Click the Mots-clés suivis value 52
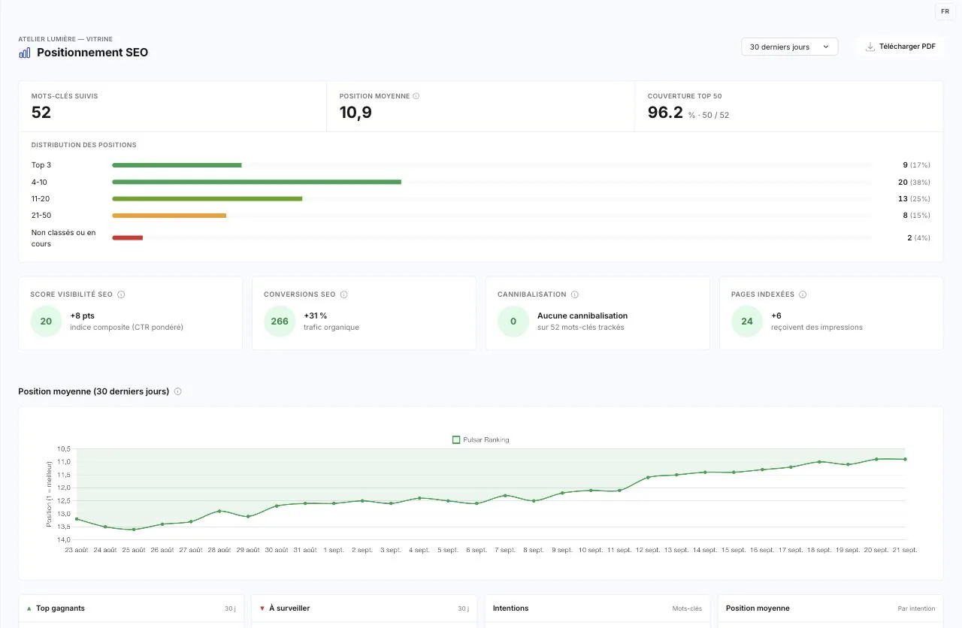This screenshot has height=628, width=962. click(41, 113)
